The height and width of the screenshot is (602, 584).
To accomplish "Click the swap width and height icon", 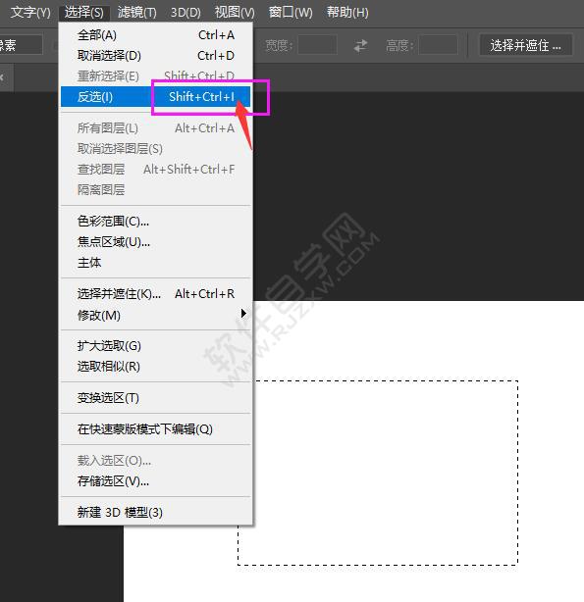I will click(x=360, y=46).
